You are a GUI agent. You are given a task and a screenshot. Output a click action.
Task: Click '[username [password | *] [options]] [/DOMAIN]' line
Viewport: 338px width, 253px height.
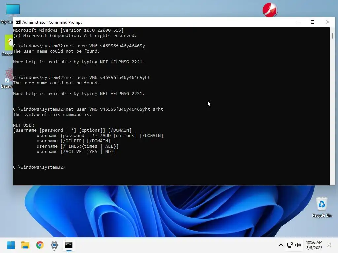[72, 130]
